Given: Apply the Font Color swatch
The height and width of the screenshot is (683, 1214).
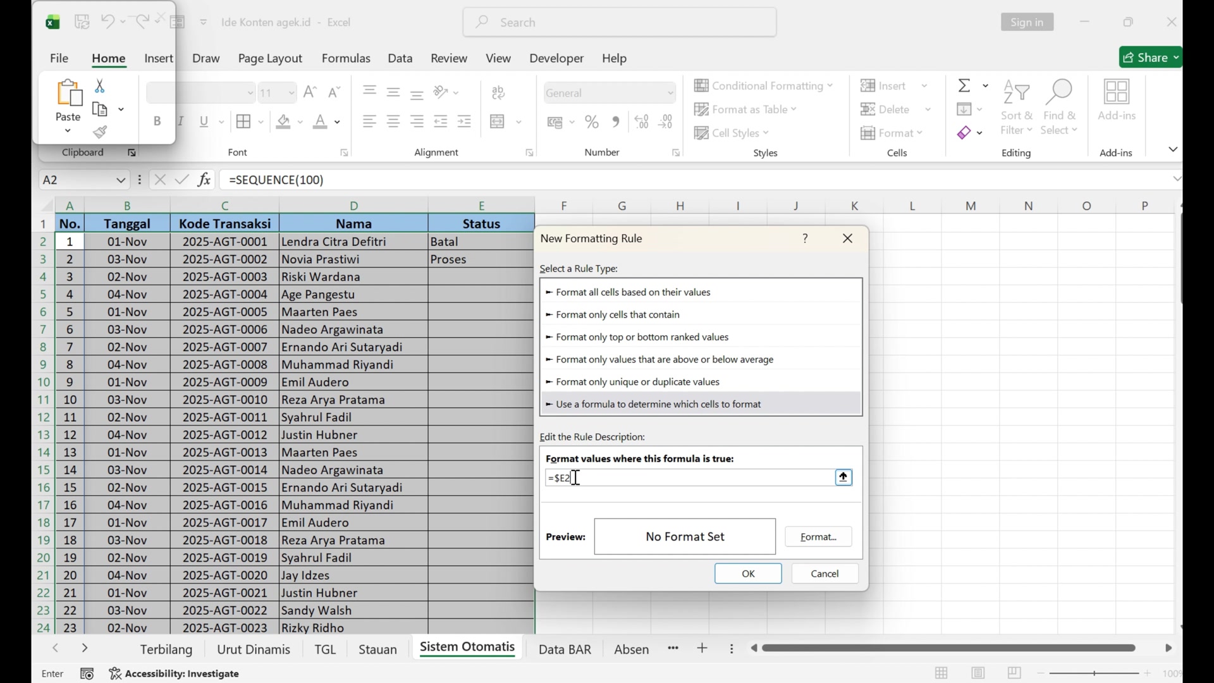Looking at the screenshot, I should [321, 121].
